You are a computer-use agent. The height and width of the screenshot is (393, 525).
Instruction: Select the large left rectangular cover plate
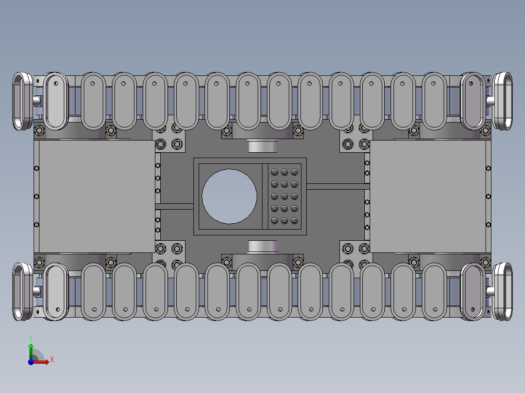(97, 196)
